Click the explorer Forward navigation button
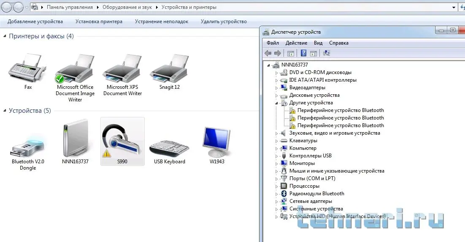Screen dimensions: 465x242 (x=19, y=7)
